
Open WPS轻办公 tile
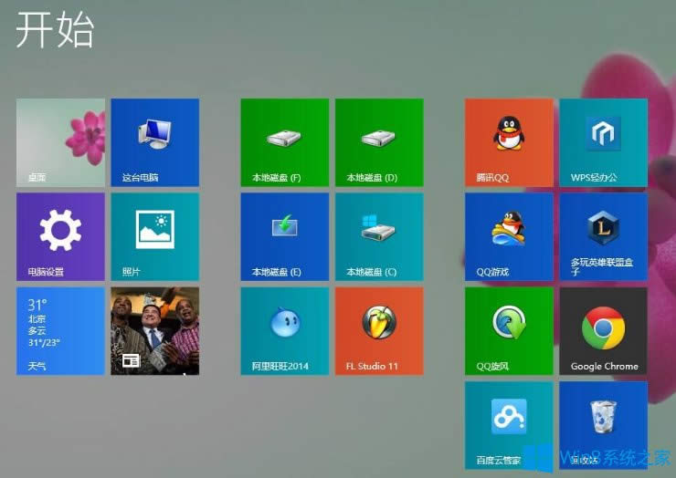[x=603, y=142]
